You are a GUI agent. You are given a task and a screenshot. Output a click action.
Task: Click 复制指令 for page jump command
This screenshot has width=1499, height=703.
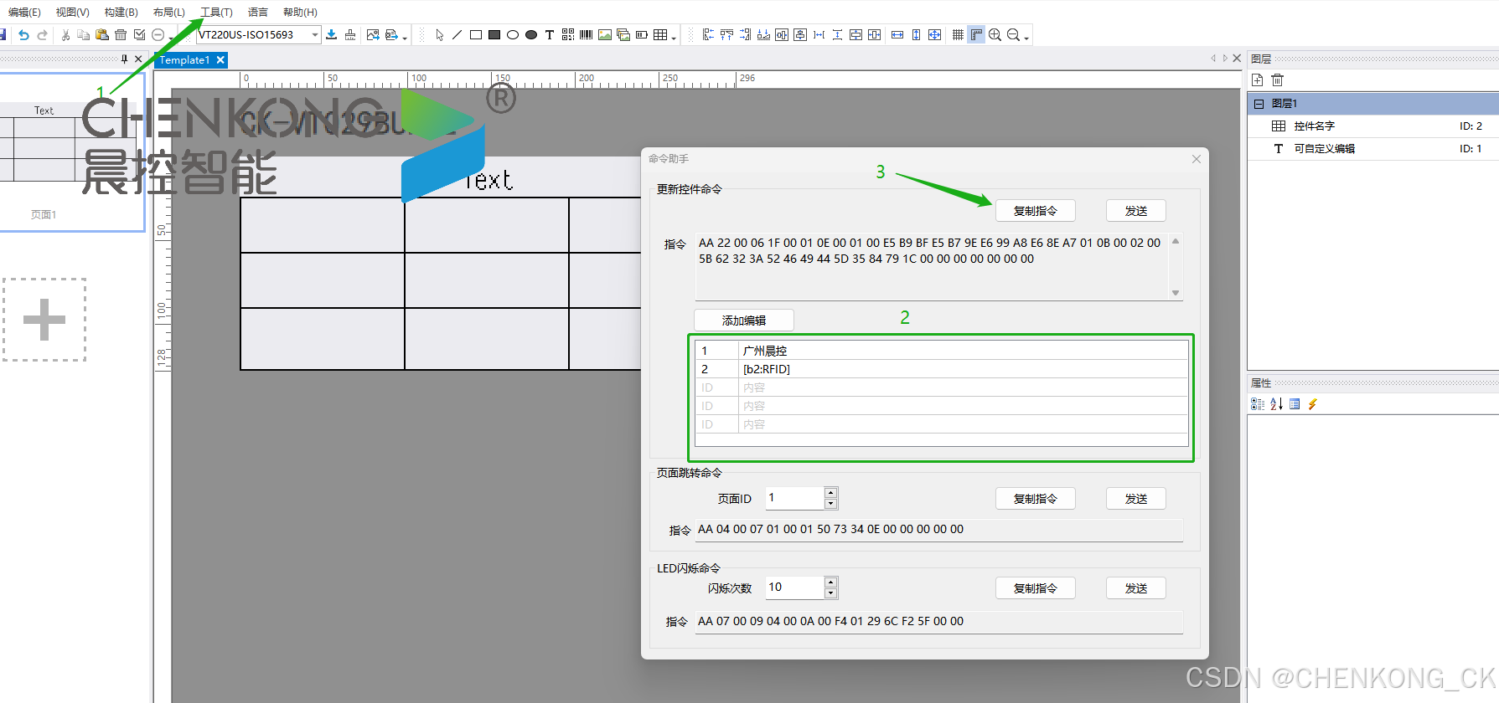coord(1036,499)
